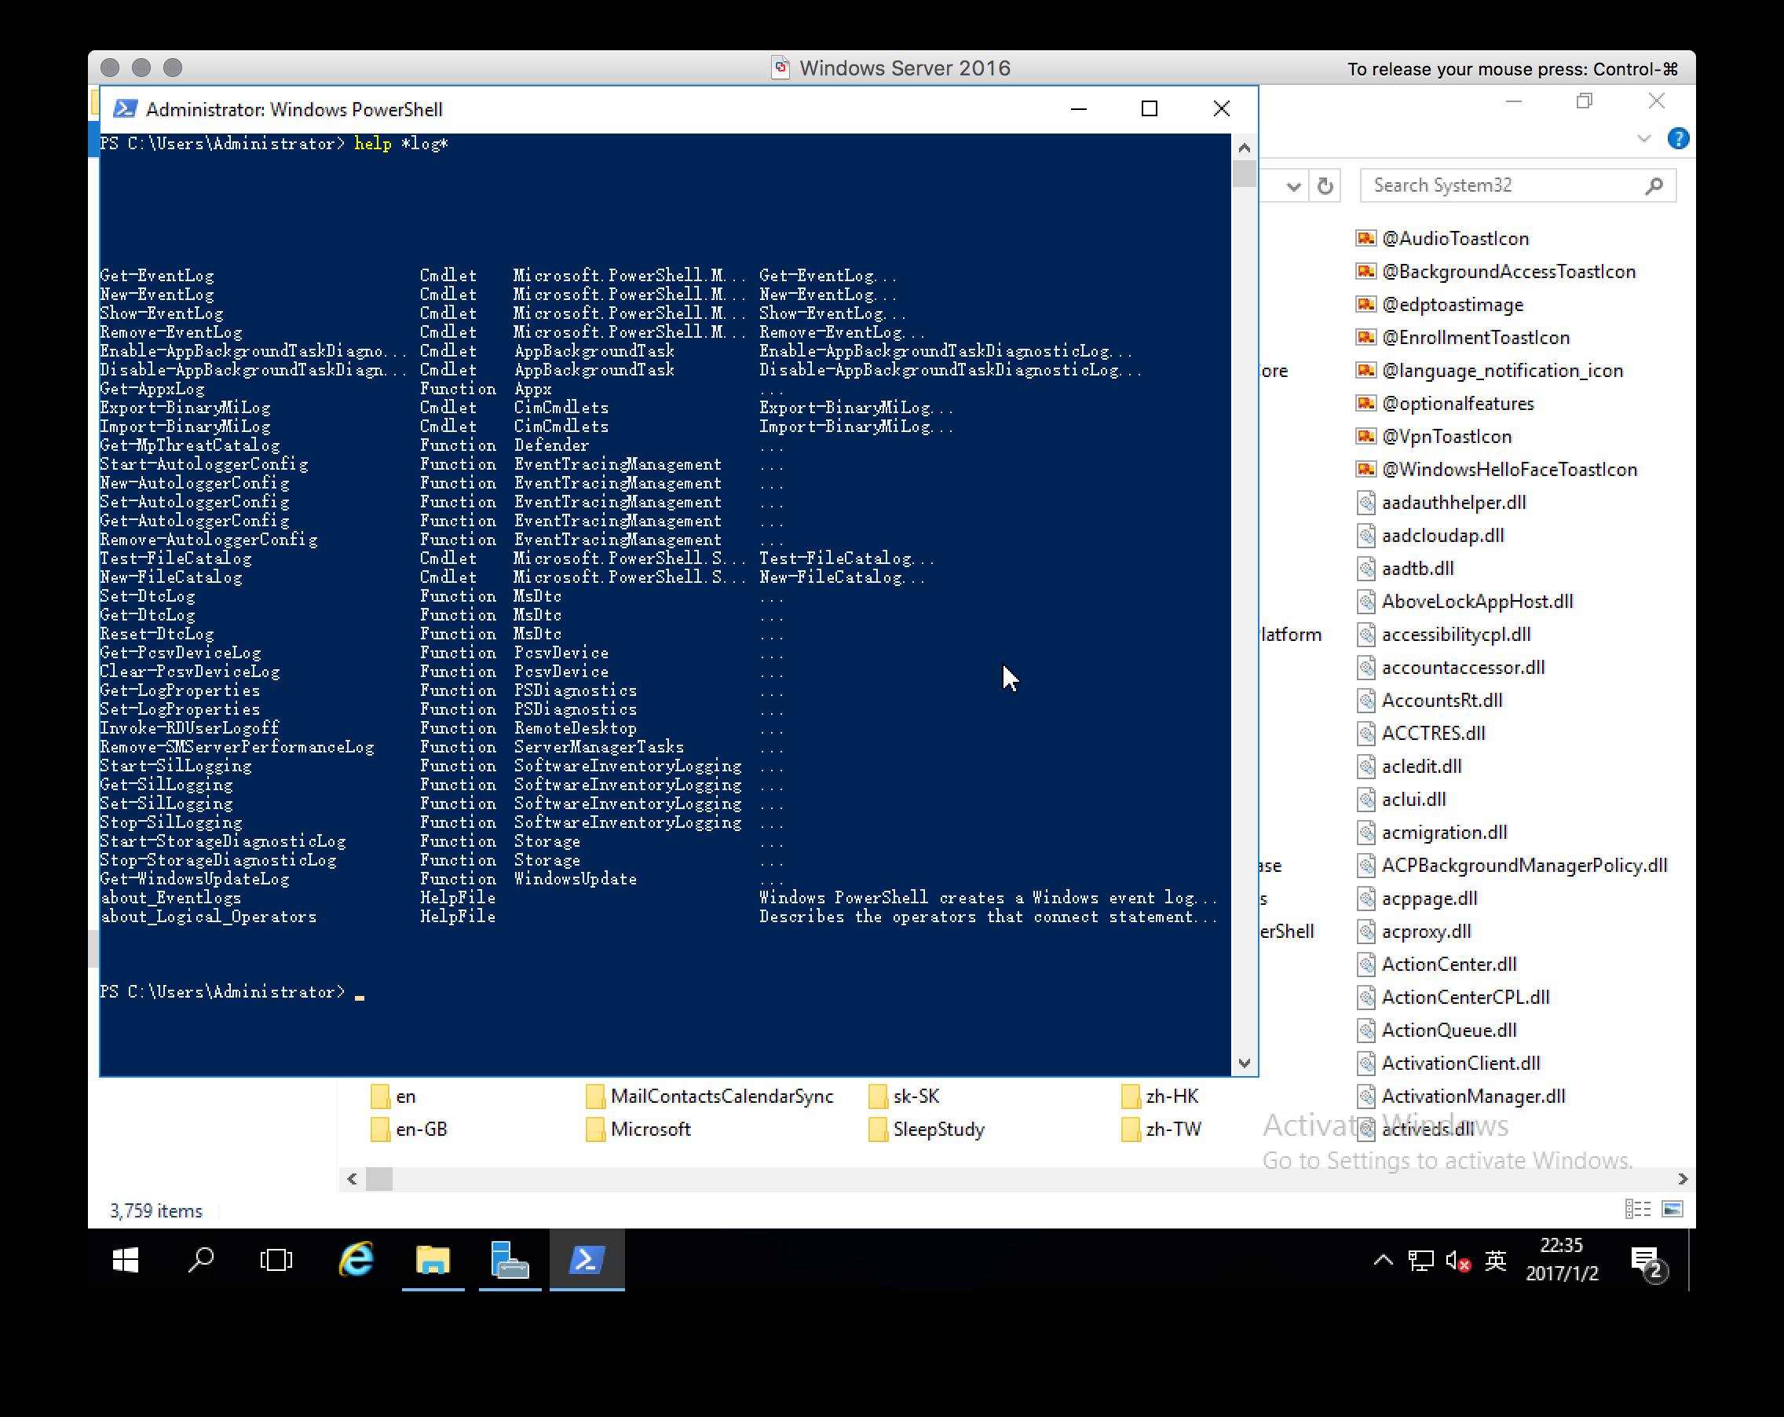The height and width of the screenshot is (1417, 1784).
Task: Select AboveLockAppHost.dll file
Action: 1464,602
